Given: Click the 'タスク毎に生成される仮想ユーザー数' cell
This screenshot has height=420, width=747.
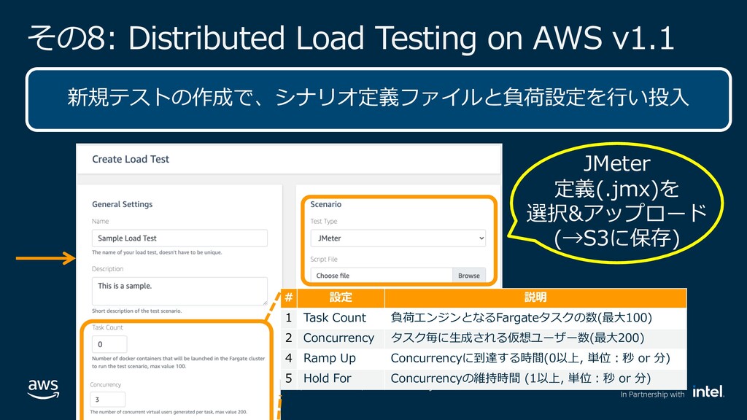Looking at the screenshot, I should point(535,338).
